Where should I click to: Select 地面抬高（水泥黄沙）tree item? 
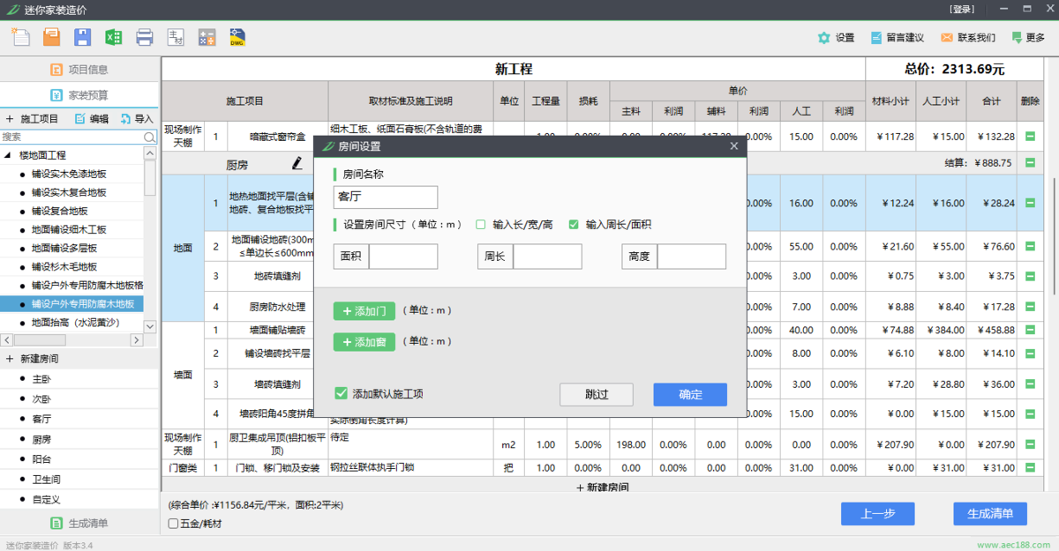pos(75,323)
